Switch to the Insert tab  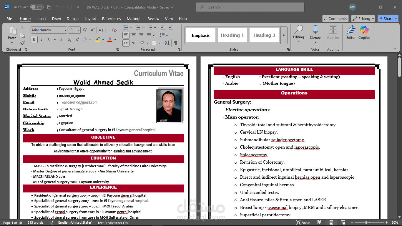pyautogui.click(x=41, y=19)
